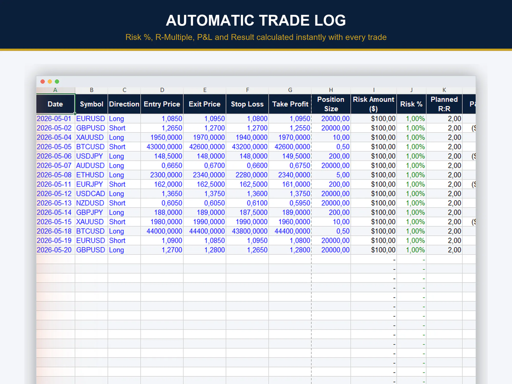512x384 pixels.
Task: Select the ETHUSD symbol cell
Action: pos(91,175)
